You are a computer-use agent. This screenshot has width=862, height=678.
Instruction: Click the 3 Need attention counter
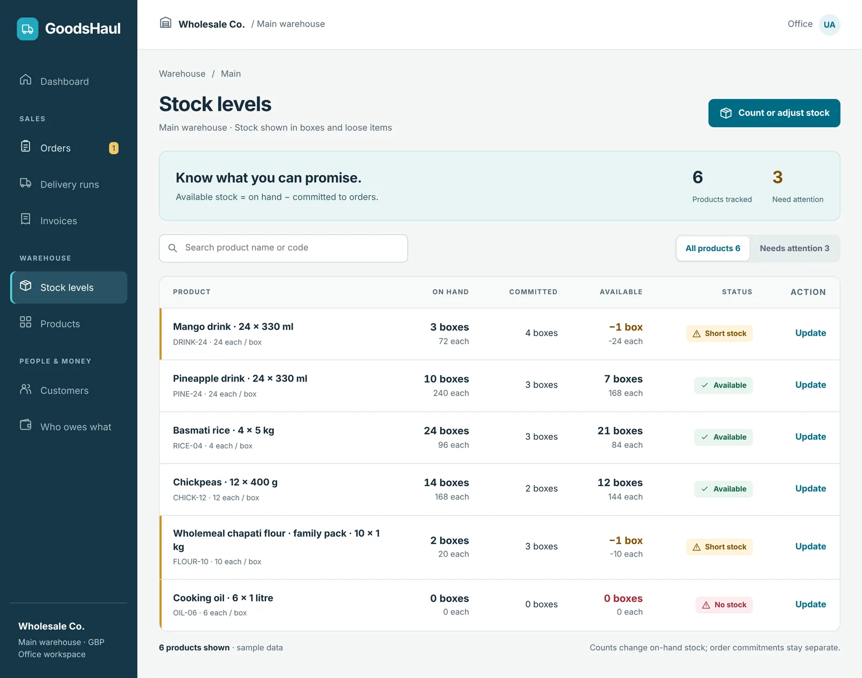click(x=797, y=186)
